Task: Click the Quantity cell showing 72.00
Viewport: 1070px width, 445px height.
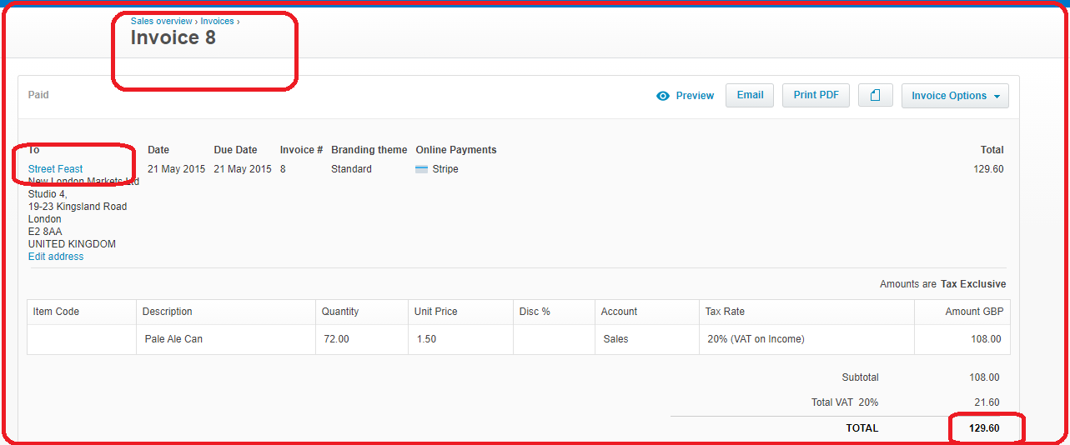Action: tap(362, 339)
